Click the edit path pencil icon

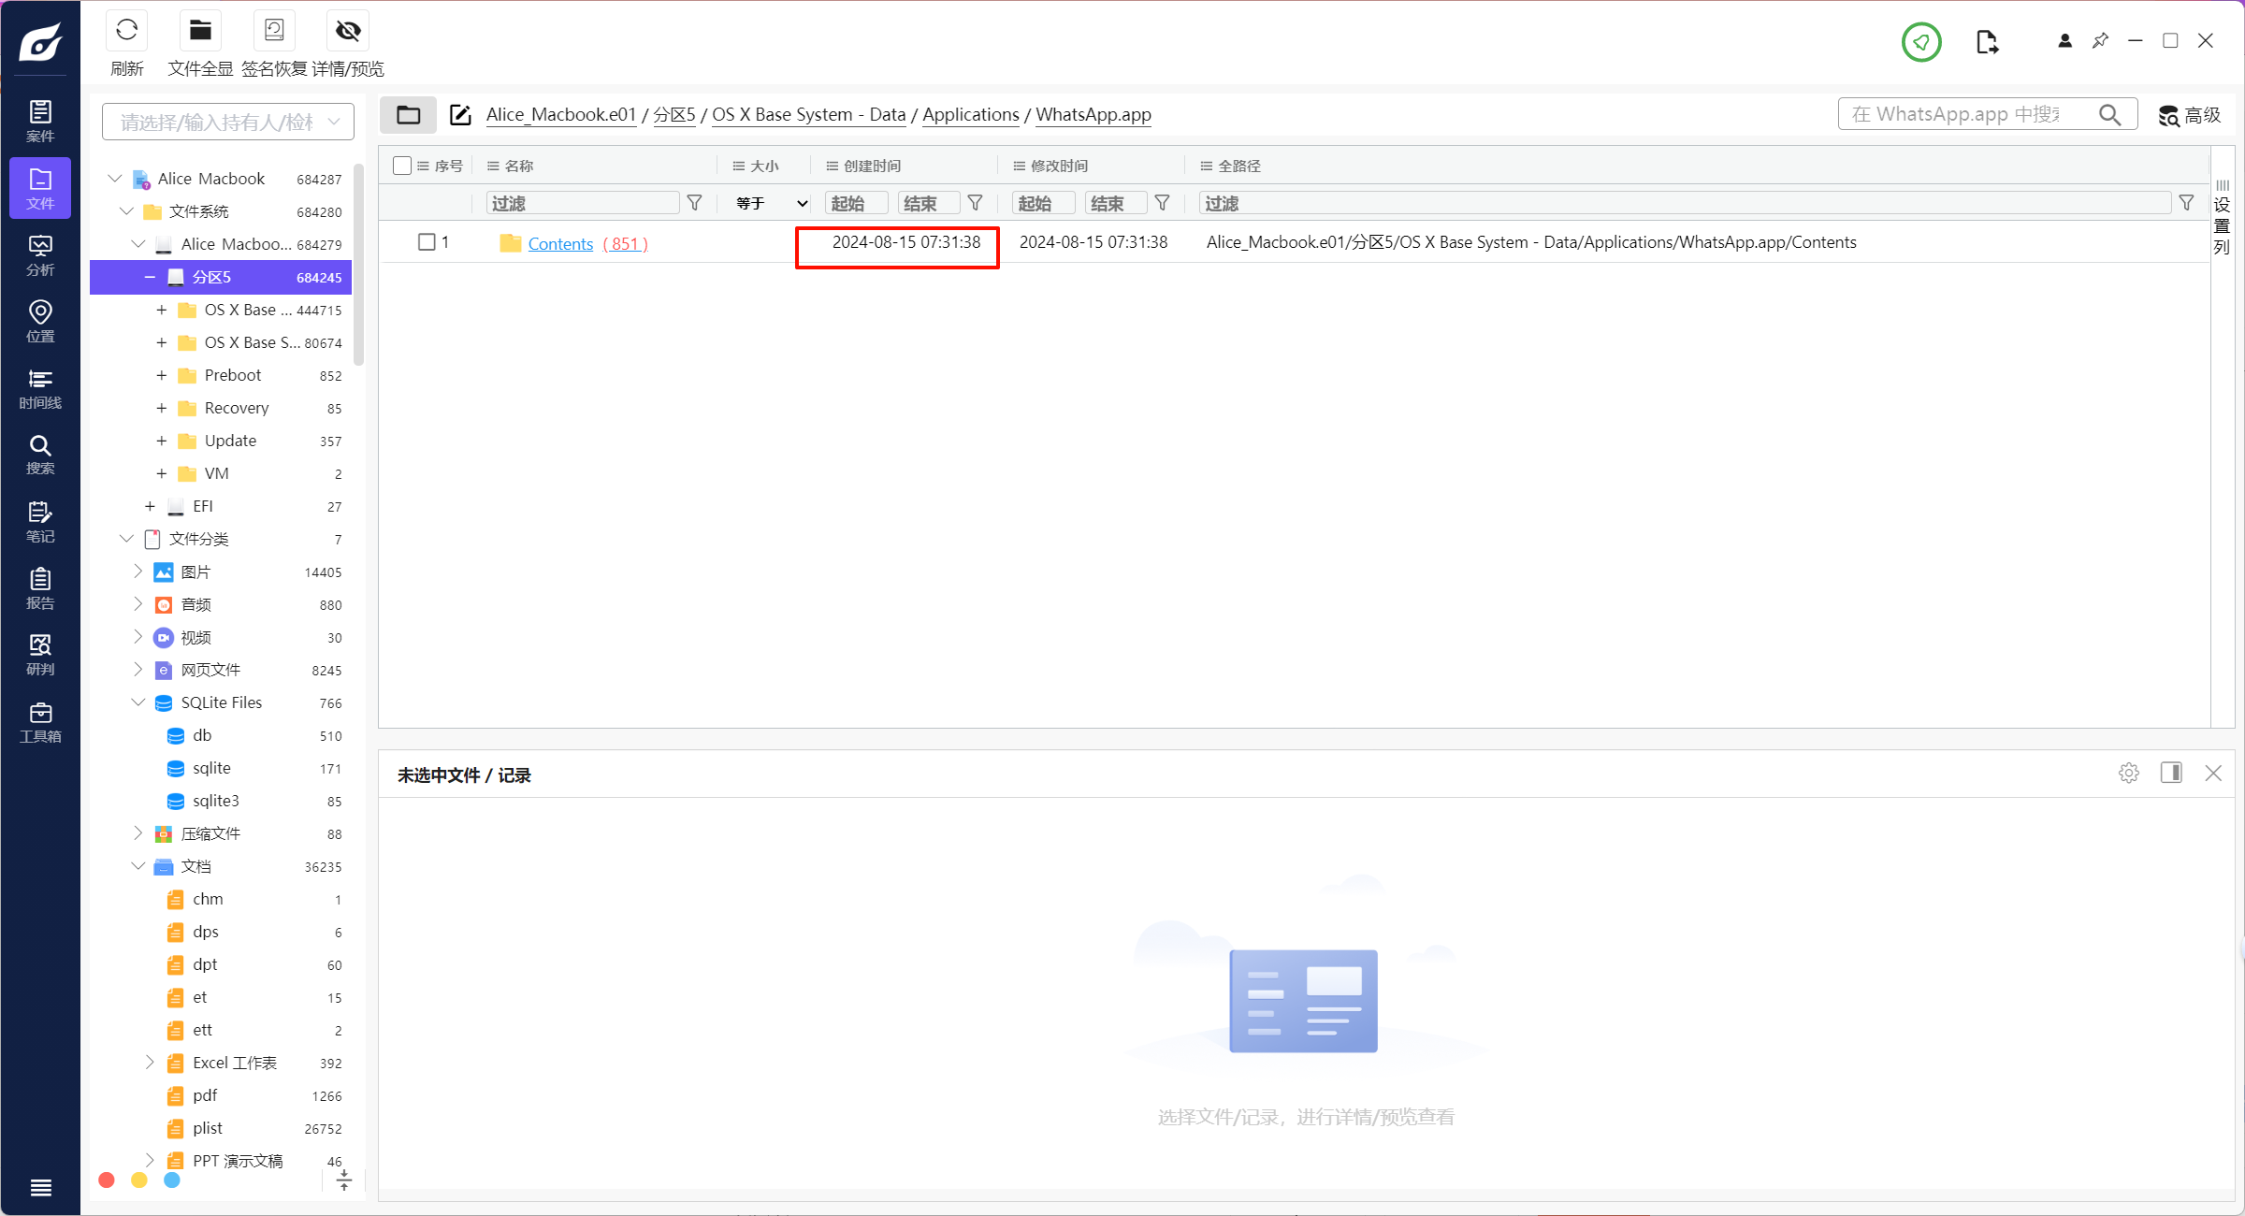tap(460, 115)
